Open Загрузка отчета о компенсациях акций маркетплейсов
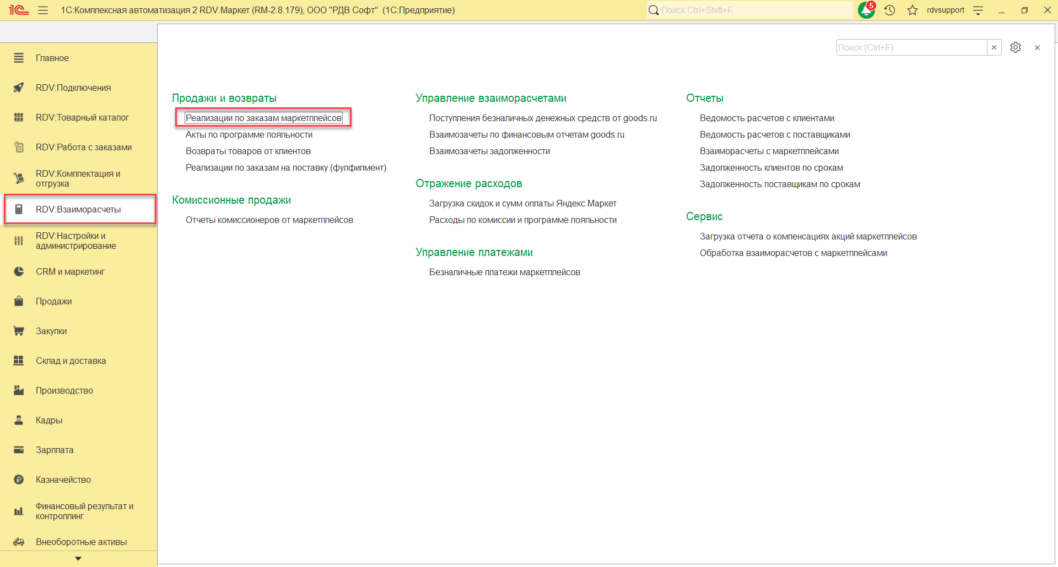1058x567 pixels. coord(808,236)
